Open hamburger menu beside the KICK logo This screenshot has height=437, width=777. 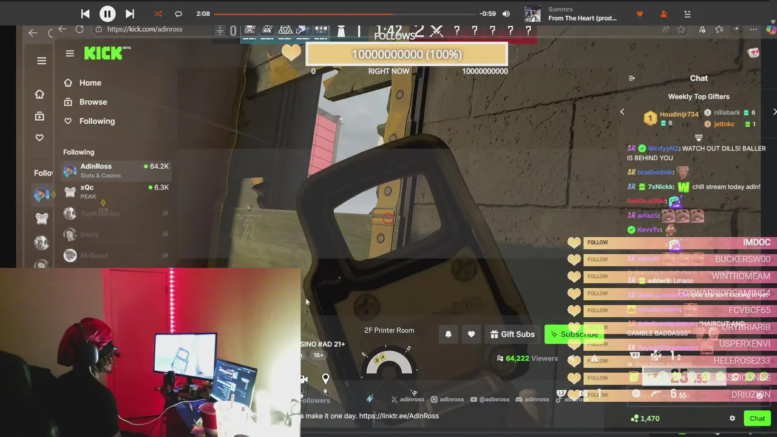tap(70, 53)
